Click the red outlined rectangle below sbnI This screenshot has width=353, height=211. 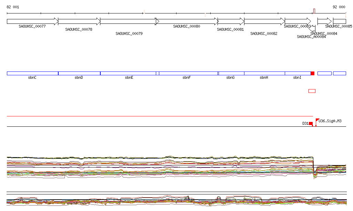coord(312,91)
